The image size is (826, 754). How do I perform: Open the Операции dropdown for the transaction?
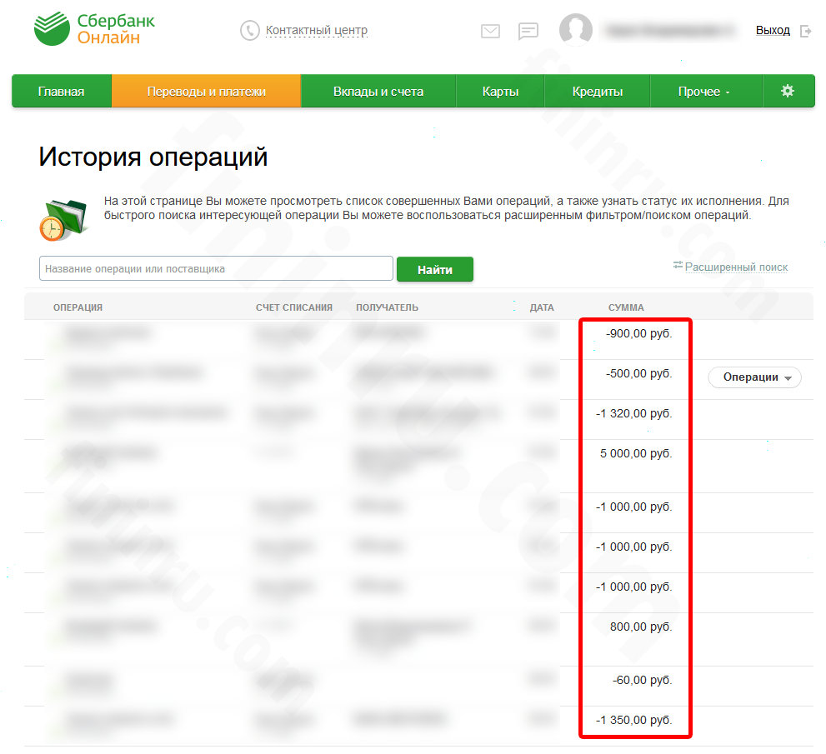click(x=754, y=377)
